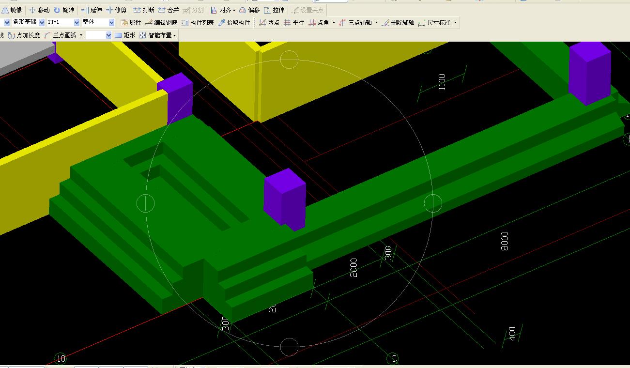Open the 对齐 align tool
Viewport: 630px width, 368px height.
(220, 10)
